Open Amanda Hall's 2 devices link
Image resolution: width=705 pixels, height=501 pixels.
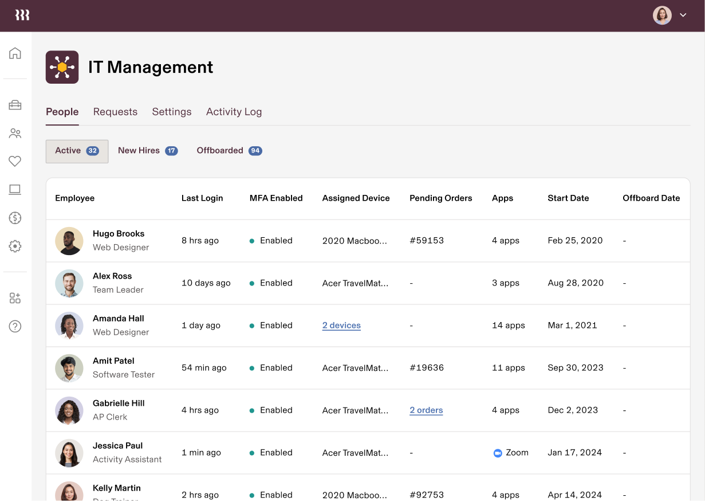(x=341, y=325)
